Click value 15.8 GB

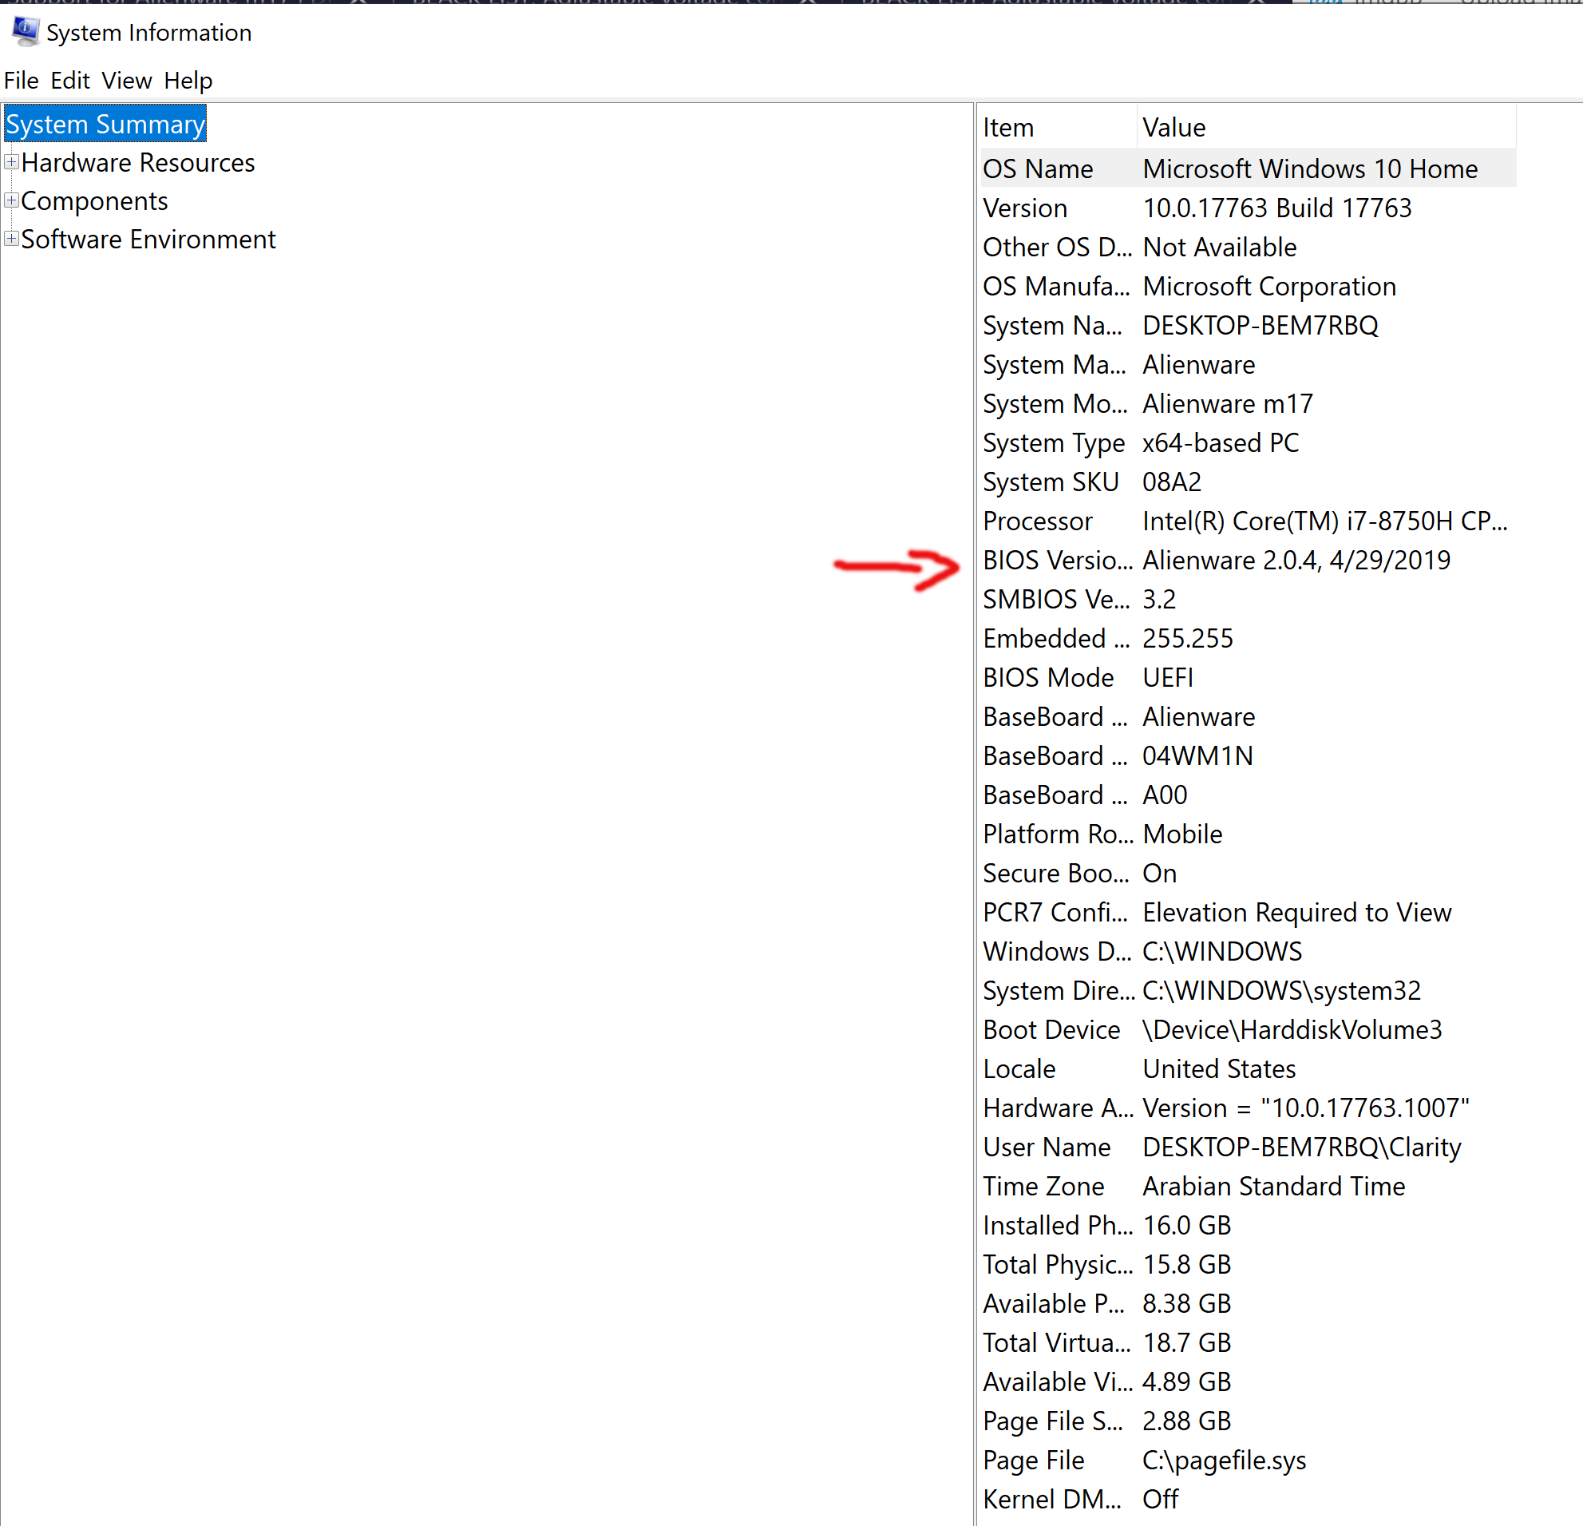click(x=1186, y=1265)
